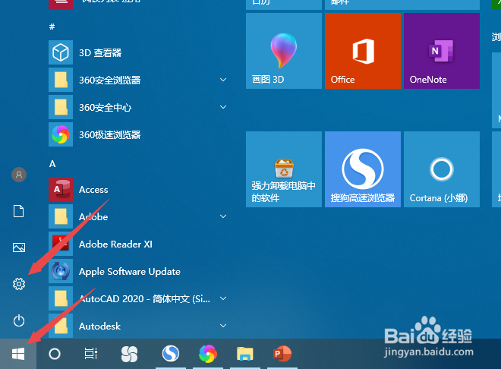Click the A section header
This screenshot has width=501, height=369.
(x=52, y=164)
